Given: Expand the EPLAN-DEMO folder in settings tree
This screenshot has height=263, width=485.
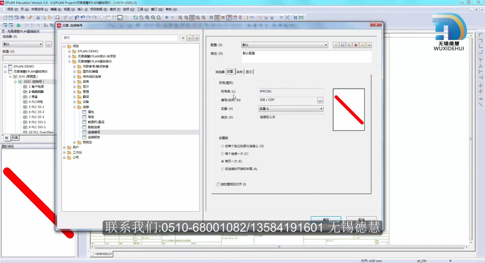Looking at the screenshot, I should (69, 51).
